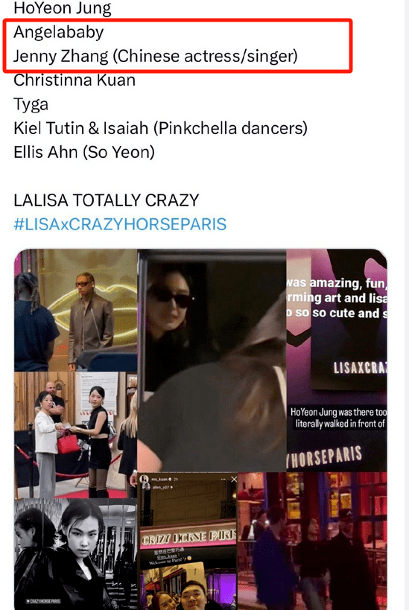Open the Crazy Horse Paris story screenshot

coord(187,541)
